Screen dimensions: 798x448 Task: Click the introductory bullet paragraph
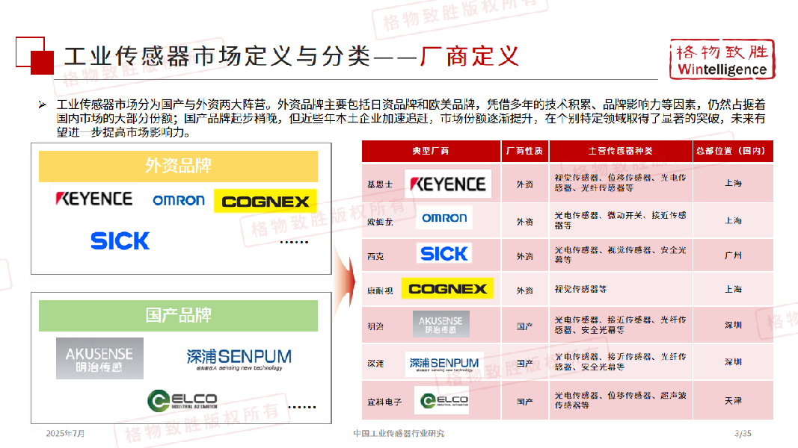coord(411,119)
